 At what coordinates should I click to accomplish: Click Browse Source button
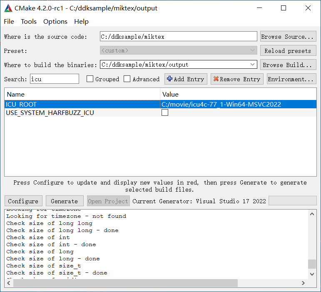(287, 37)
